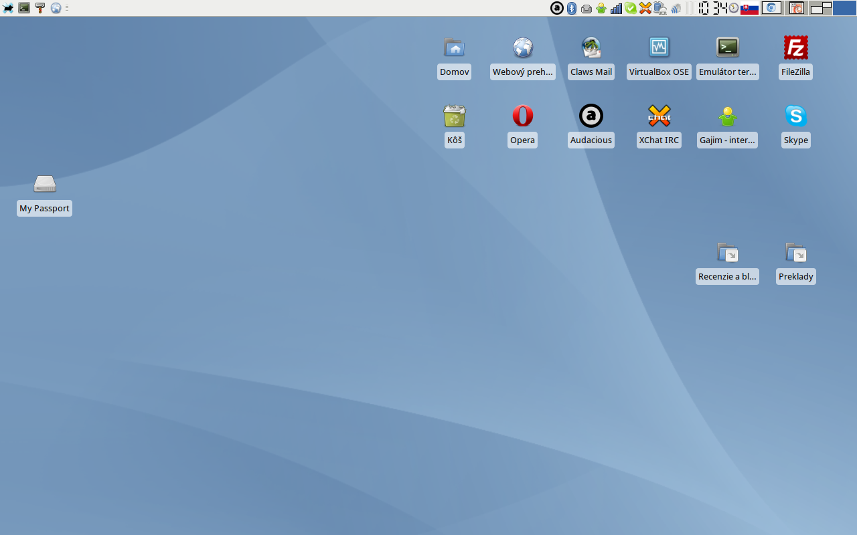Launch Opera browser from the desktop
This screenshot has height=535, width=857.
[523, 116]
